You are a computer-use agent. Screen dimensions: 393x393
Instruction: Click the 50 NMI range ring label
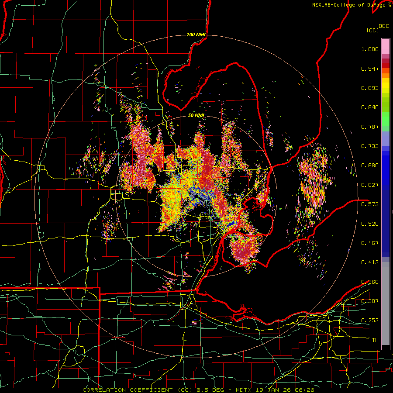click(196, 116)
